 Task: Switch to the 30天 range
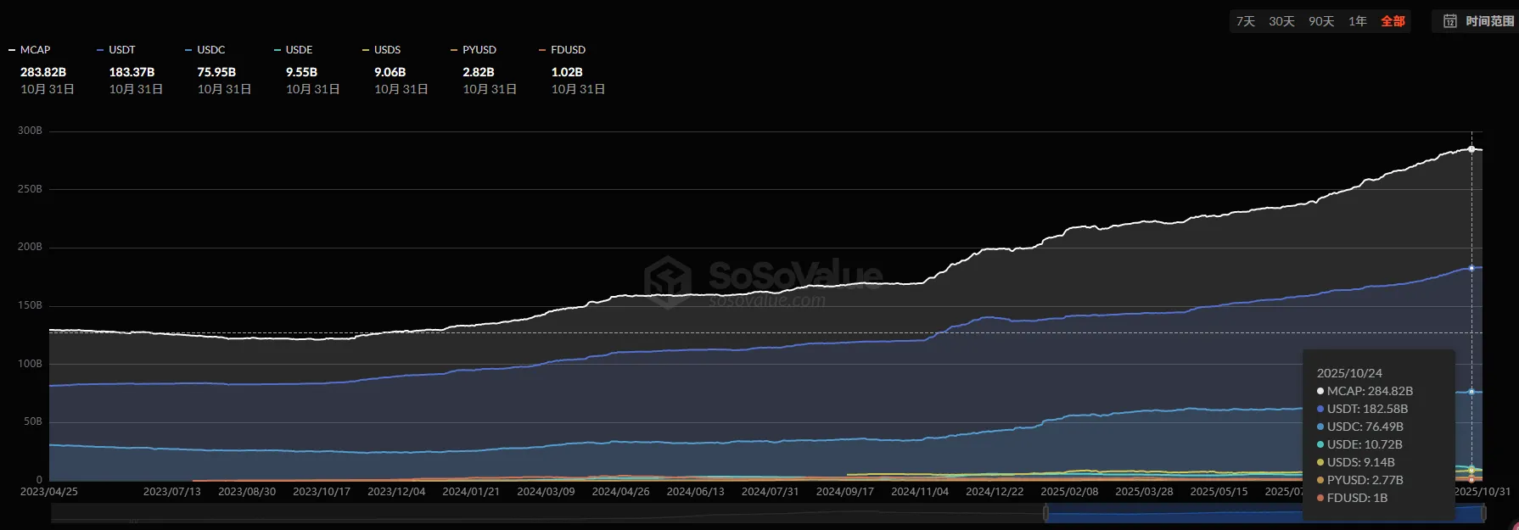click(1281, 21)
